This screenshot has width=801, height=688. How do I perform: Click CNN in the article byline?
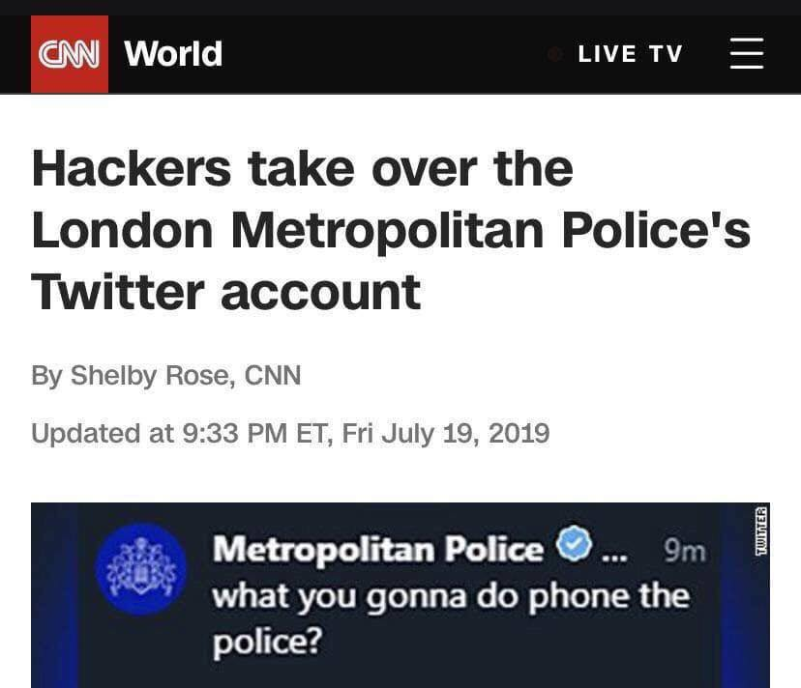pos(273,376)
